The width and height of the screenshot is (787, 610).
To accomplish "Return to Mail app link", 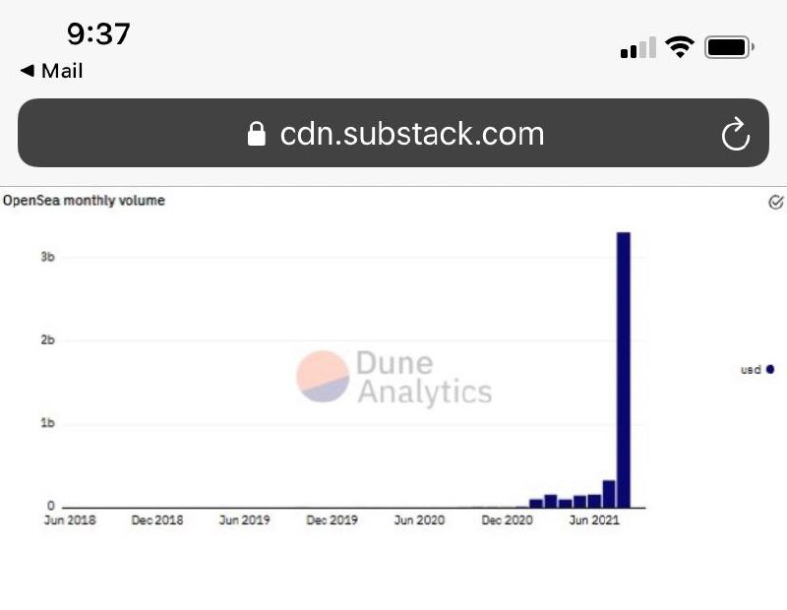I will 52,71.
